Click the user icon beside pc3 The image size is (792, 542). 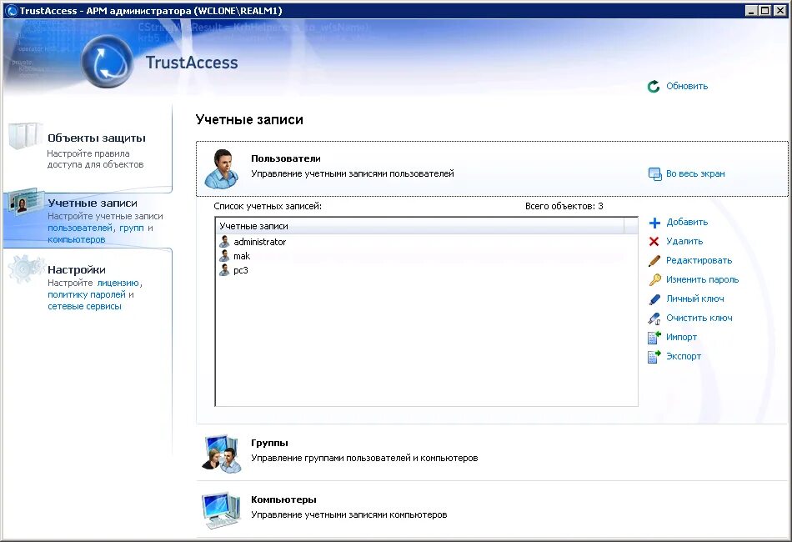[x=224, y=270]
